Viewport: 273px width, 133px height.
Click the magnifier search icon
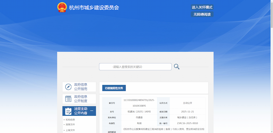176,67
